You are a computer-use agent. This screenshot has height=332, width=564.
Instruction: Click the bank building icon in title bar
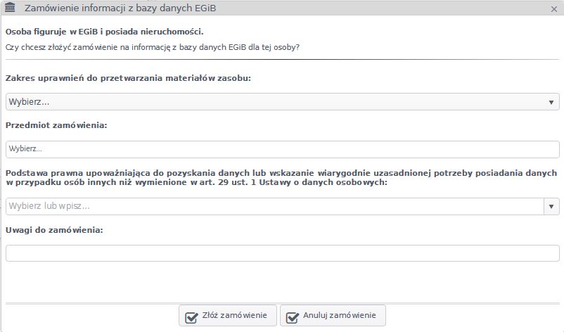[10, 8]
